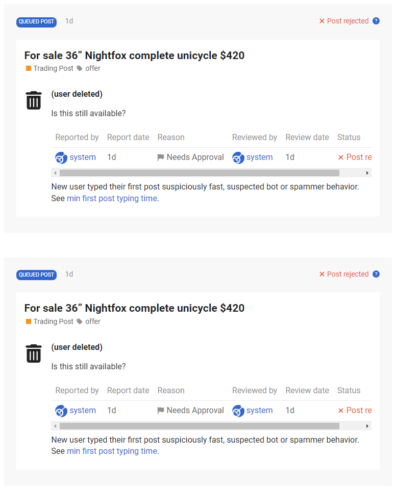Viewport: 396px width, 490px height.
Task: Click the help icon beside second Post rejected
Action: [x=376, y=274]
